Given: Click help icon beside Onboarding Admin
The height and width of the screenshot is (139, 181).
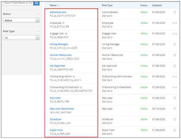Looking at the screenshot, I should pyautogui.click(x=74, y=77).
